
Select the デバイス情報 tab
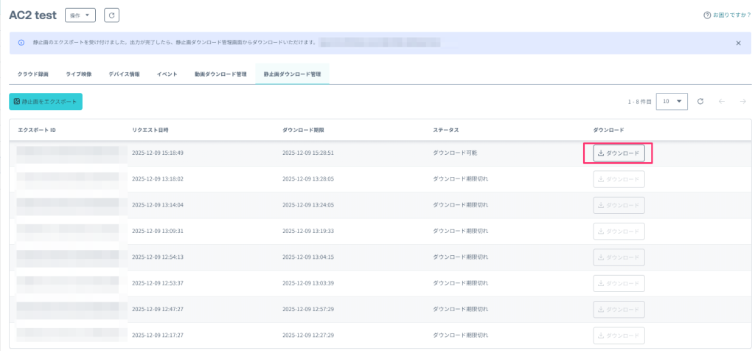coord(124,74)
